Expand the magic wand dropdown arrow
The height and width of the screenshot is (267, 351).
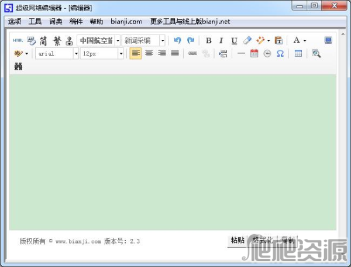(269, 40)
